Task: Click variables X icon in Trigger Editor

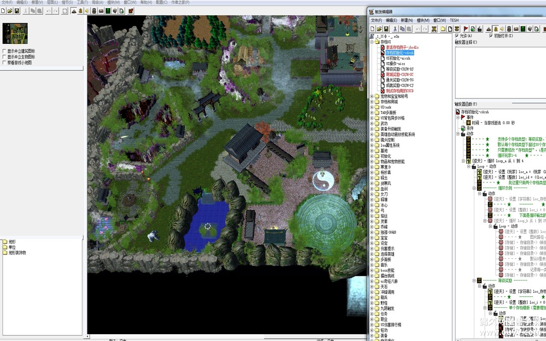Action: pyautogui.click(x=434, y=29)
